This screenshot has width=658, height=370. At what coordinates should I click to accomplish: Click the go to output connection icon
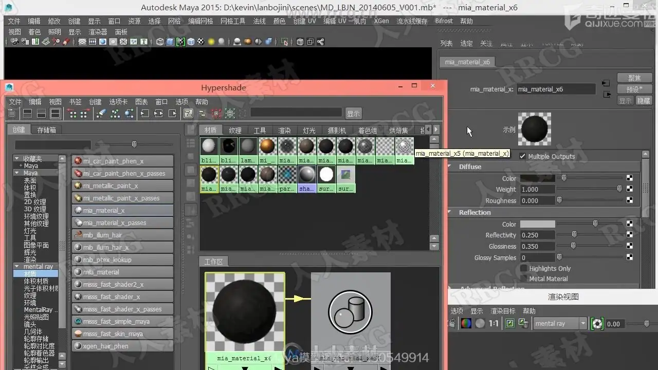(606, 95)
